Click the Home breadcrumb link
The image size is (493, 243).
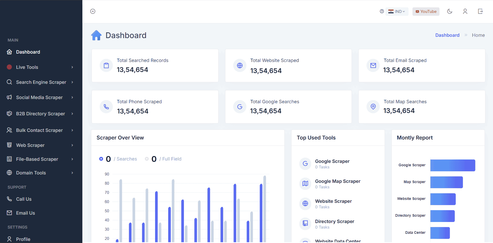click(478, 35)
